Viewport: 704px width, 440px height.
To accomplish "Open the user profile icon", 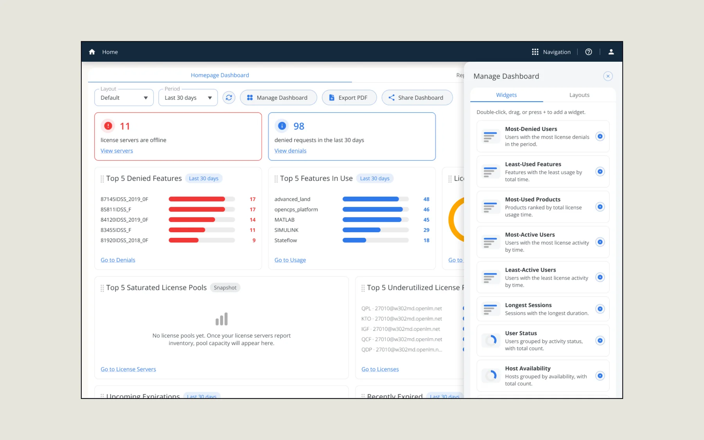I will (611, 52).
